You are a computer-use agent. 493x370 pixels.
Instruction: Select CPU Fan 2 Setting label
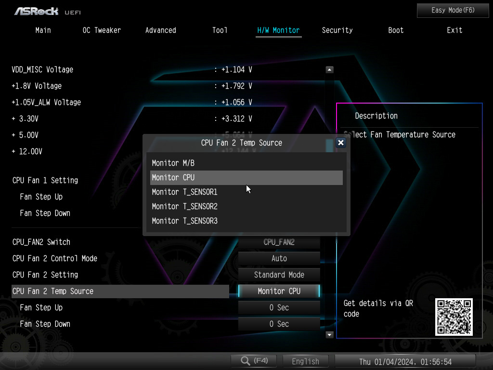coord(45,275)
